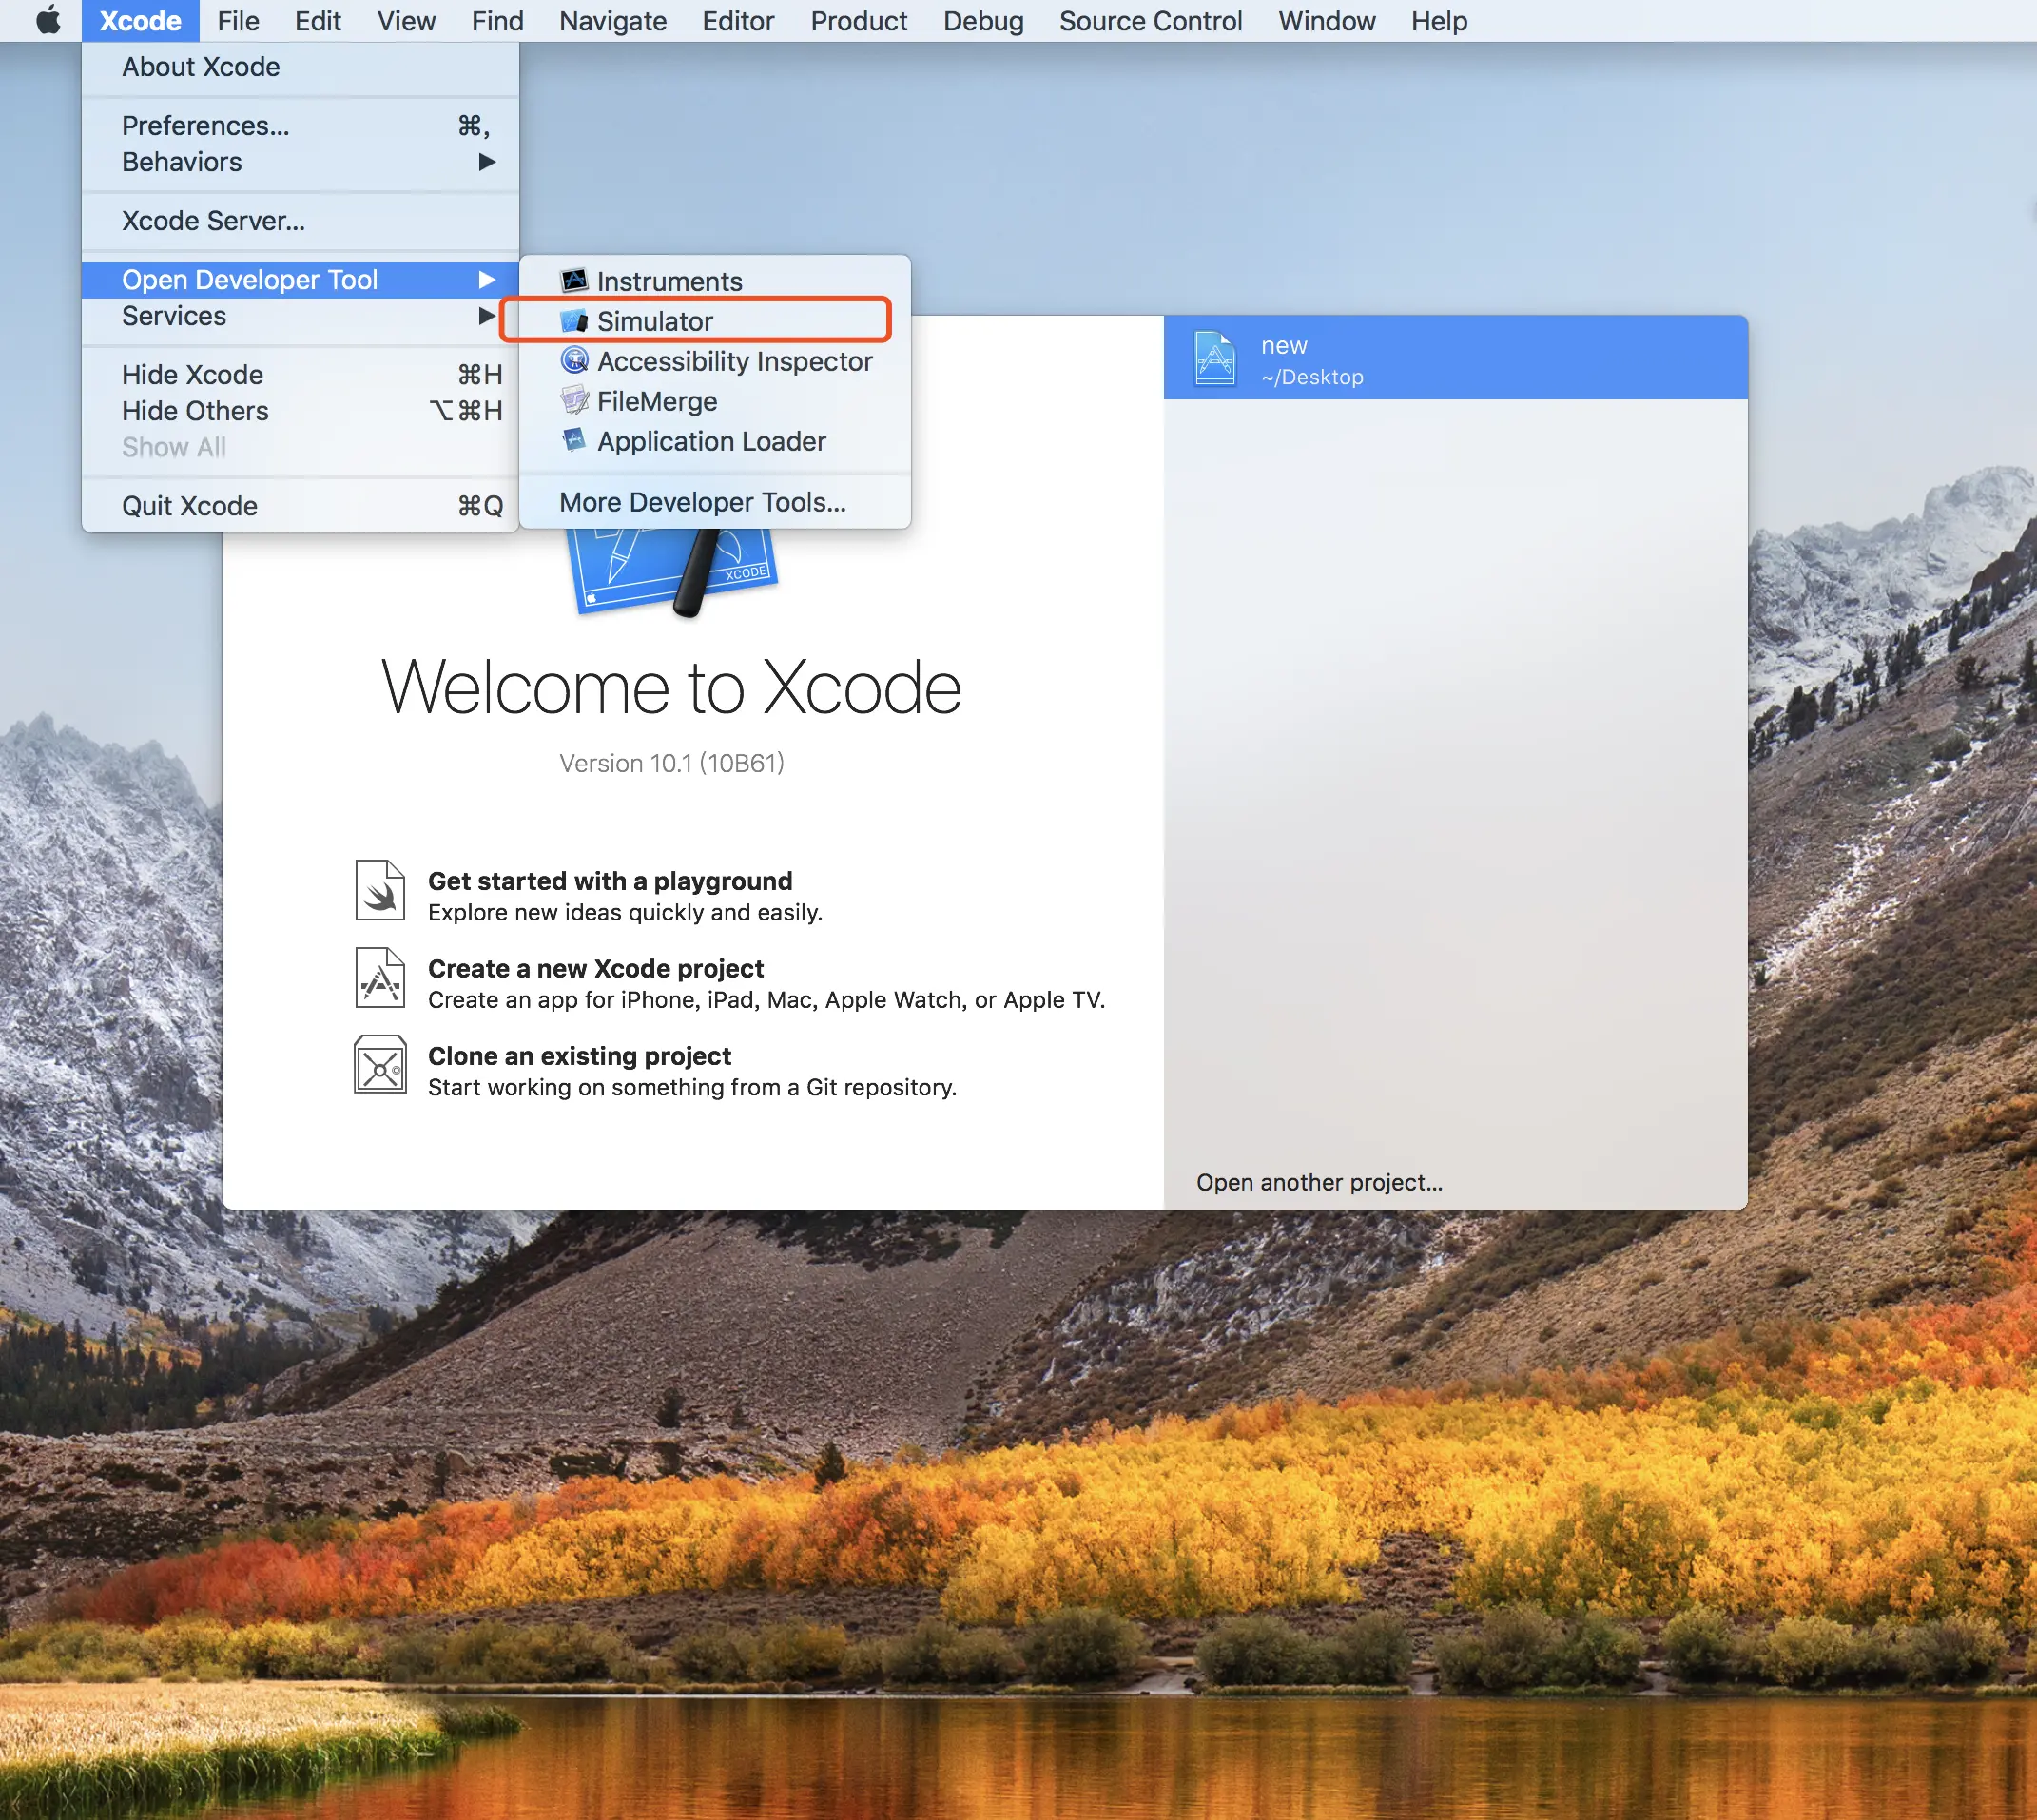Click the Accessibility Inspector icon
2037x1820 pixels.
pyautogui.click(x=573, y=360)
